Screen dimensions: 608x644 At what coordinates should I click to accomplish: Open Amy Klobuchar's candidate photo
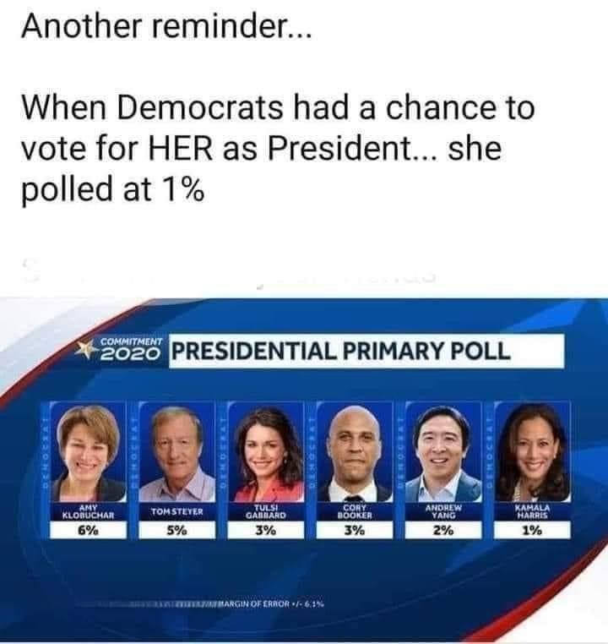(87, 450)
